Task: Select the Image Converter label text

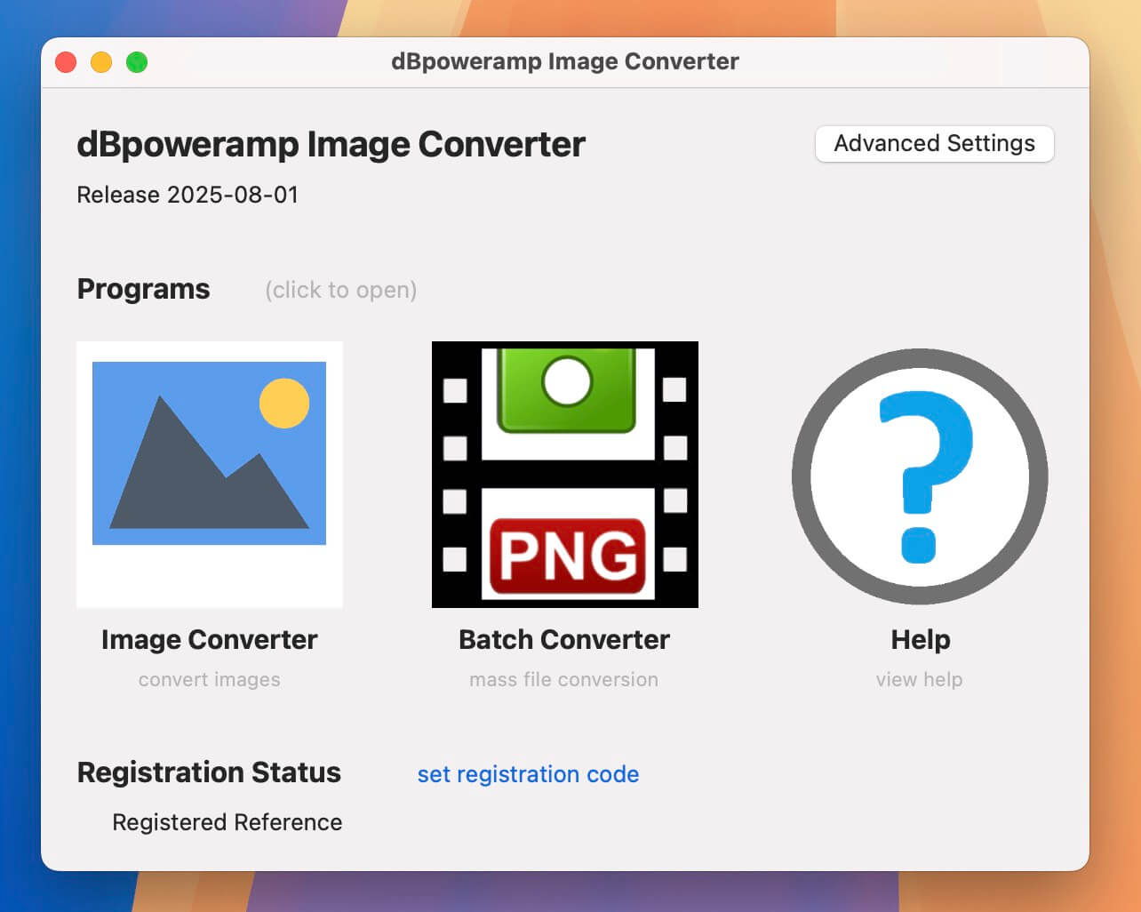Action: (x=209, y=639)
